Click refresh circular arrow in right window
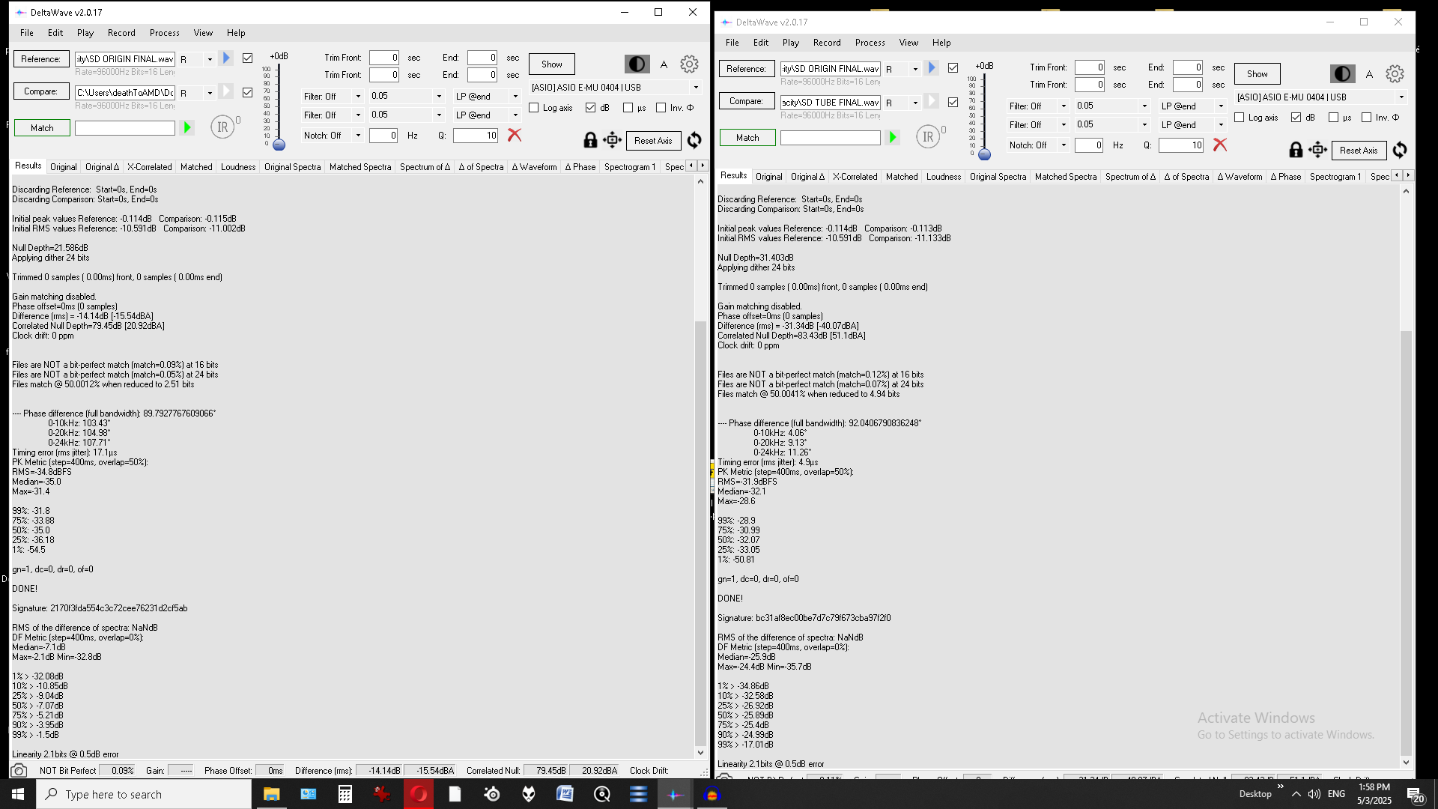 point(1400,150)
